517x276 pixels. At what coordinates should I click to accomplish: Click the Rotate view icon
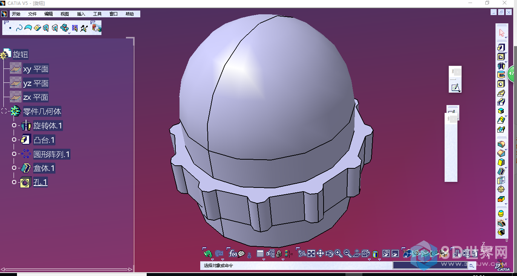(329, 254)
